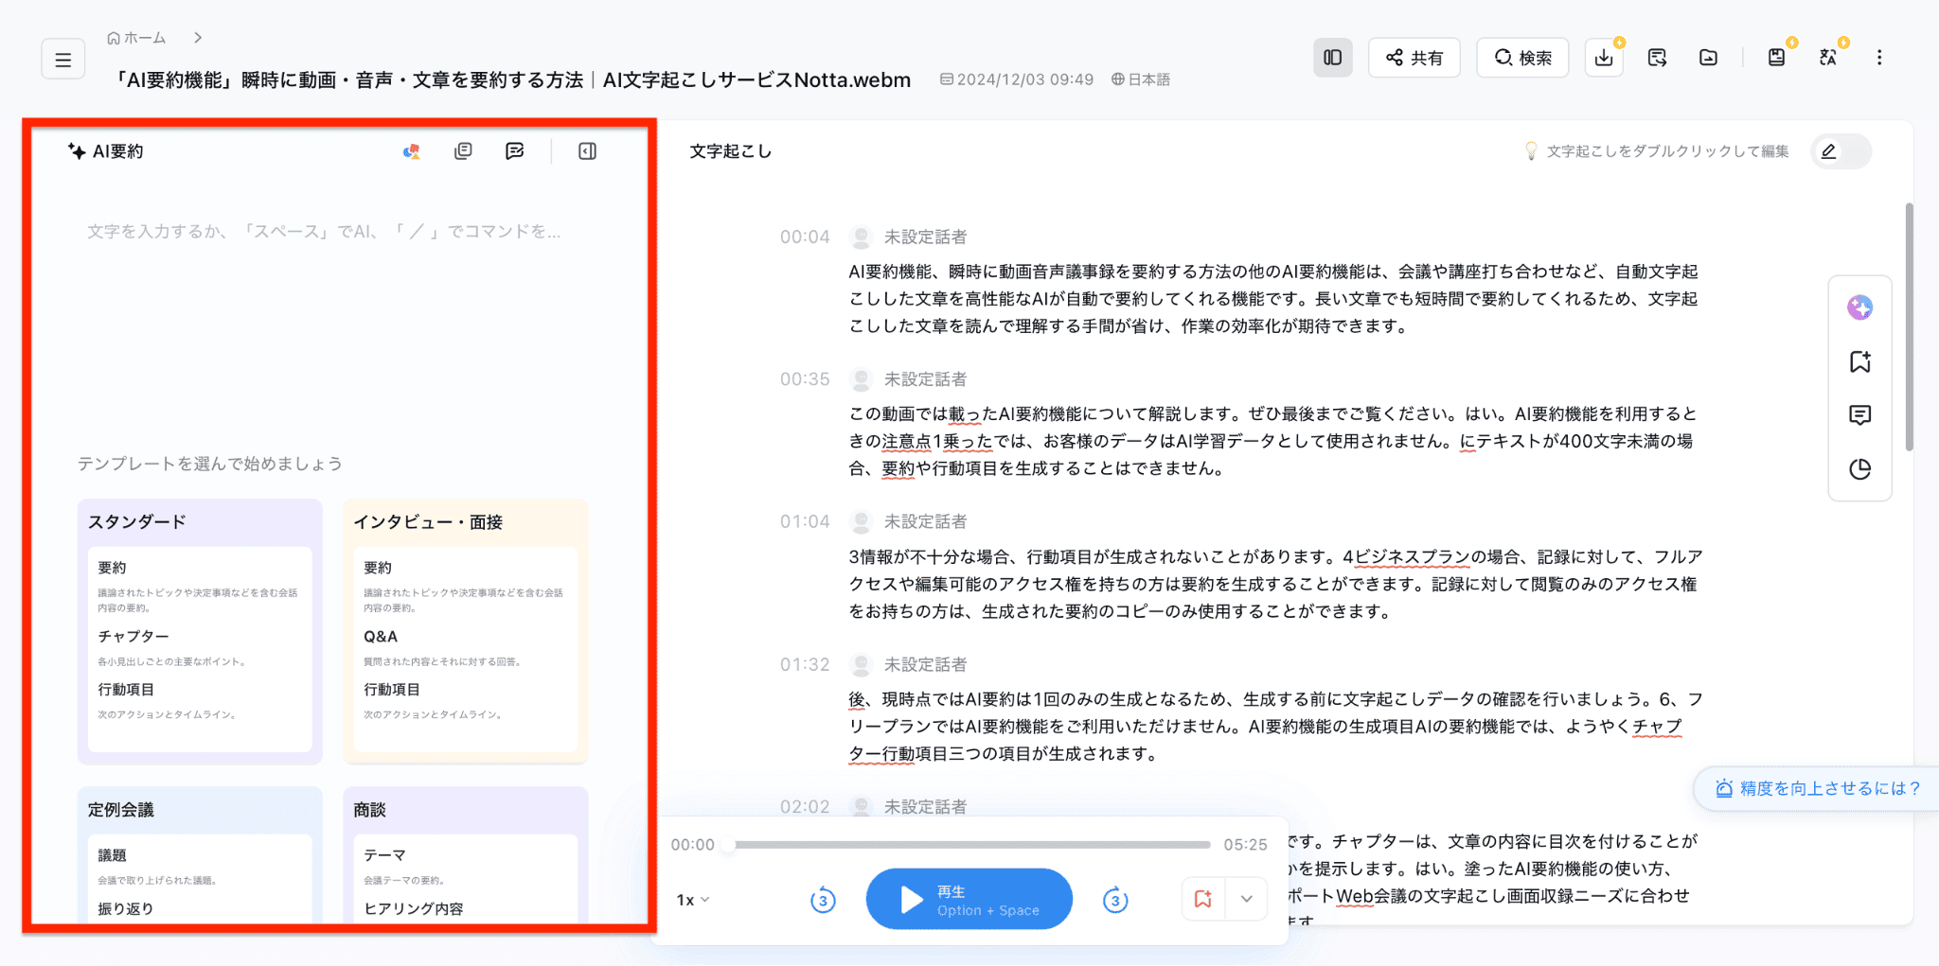Click the red bookmark flag button

[1203, 899]
